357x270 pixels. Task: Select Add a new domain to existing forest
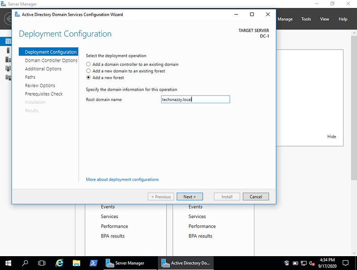pyautogui.click(x=88, y=71)
